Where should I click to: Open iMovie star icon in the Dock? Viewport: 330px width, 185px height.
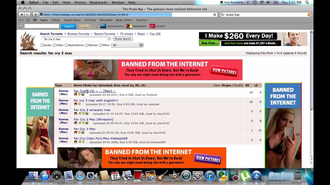(x=174, y=176)
